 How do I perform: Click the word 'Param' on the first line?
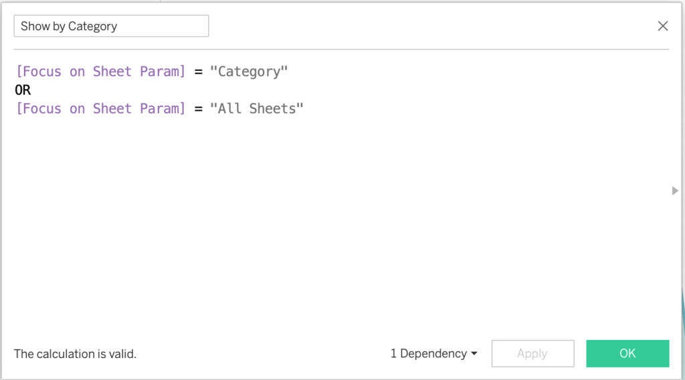pos(161,72)
